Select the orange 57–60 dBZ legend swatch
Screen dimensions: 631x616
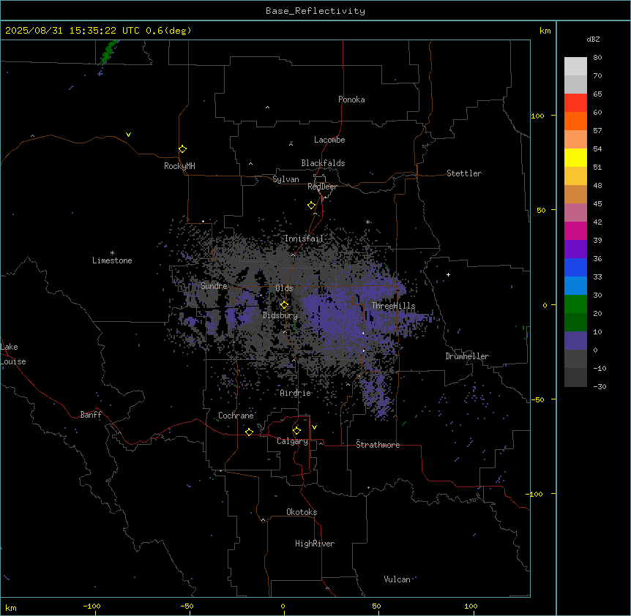[x=575, y=121]
